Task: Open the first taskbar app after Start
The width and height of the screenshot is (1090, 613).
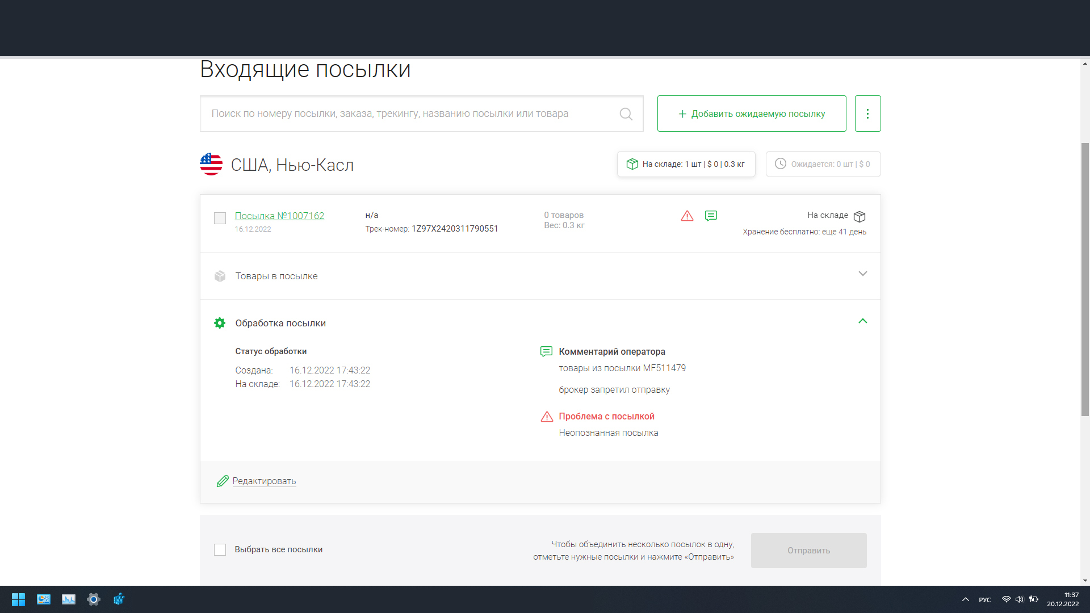Action: pyautogui.click(x=44, y=599)
